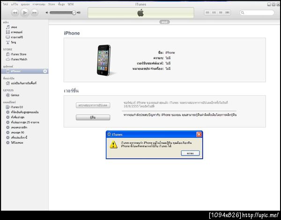Eject the iPhone using the eject icon
The width and height of the screenshot is (281, 220).
(x=45, y=71)
